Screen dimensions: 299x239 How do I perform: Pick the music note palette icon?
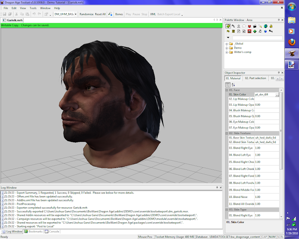pos(260,32)
